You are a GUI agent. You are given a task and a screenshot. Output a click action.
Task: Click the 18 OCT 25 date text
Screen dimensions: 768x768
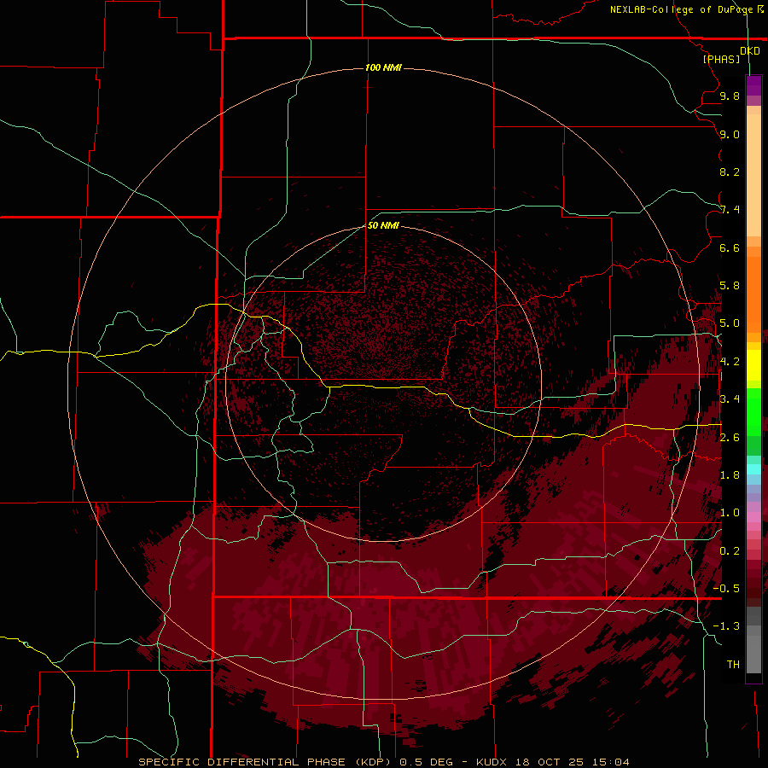(549, 762)
